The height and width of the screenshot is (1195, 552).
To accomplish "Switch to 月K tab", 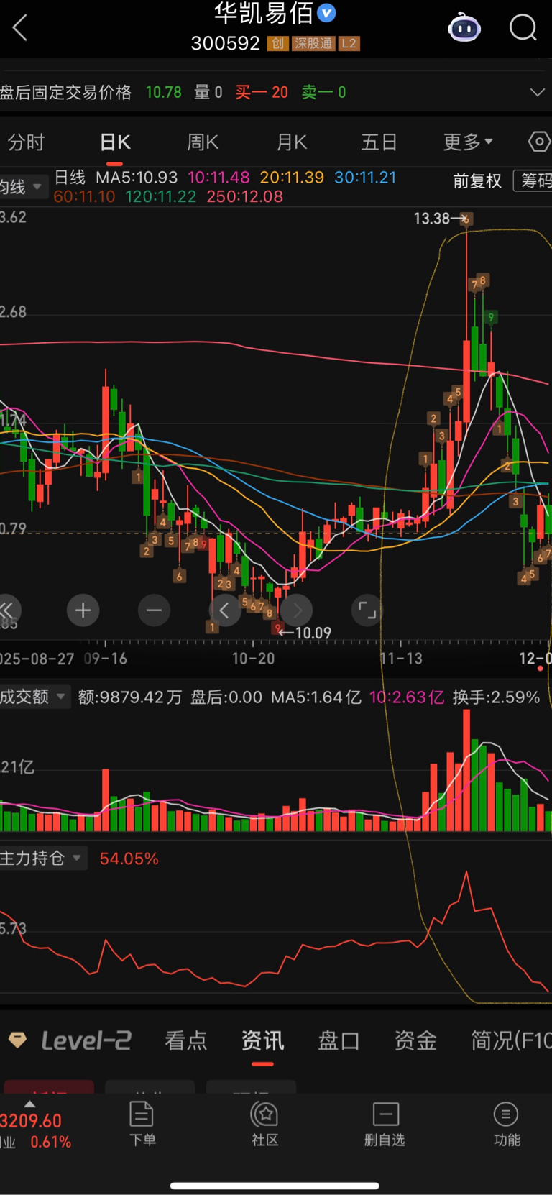I will click(292, 142).
